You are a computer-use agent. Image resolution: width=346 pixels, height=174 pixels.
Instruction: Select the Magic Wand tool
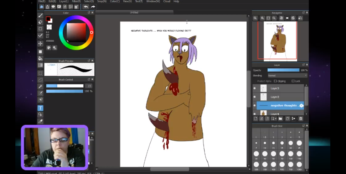[40, 86]
